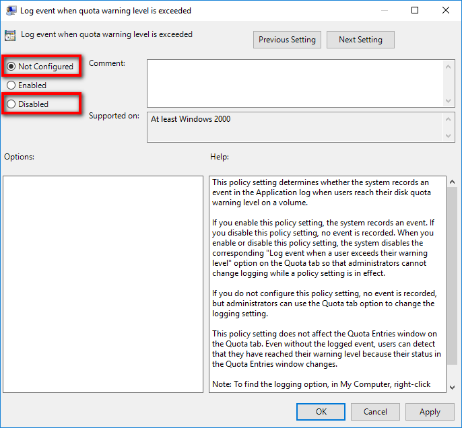Click the Help description text

327,283
